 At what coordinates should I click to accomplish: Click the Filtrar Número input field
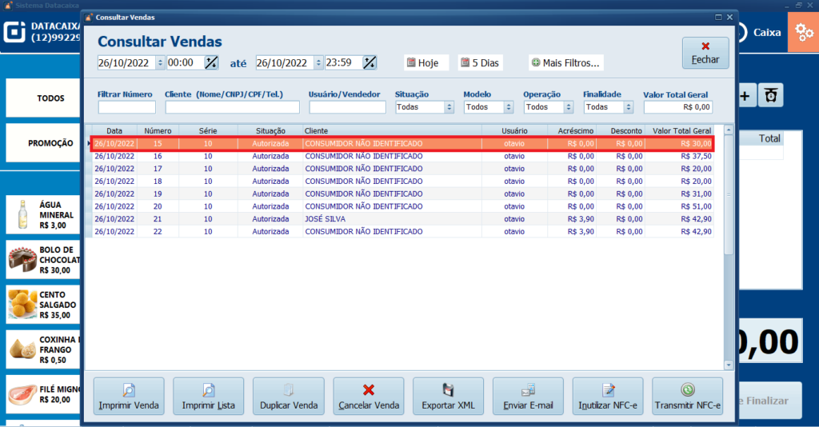coord(126,107)
